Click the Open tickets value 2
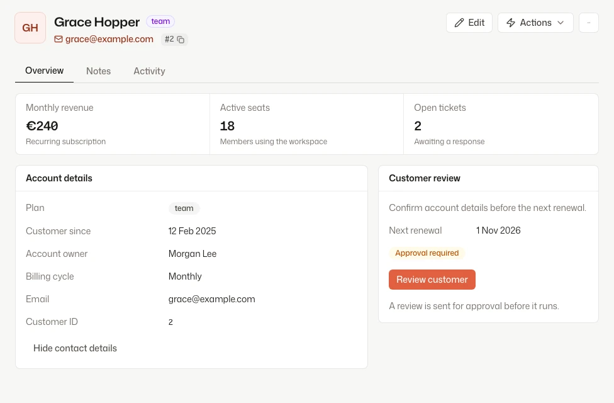614x403 pixels. tap(418, 126)
